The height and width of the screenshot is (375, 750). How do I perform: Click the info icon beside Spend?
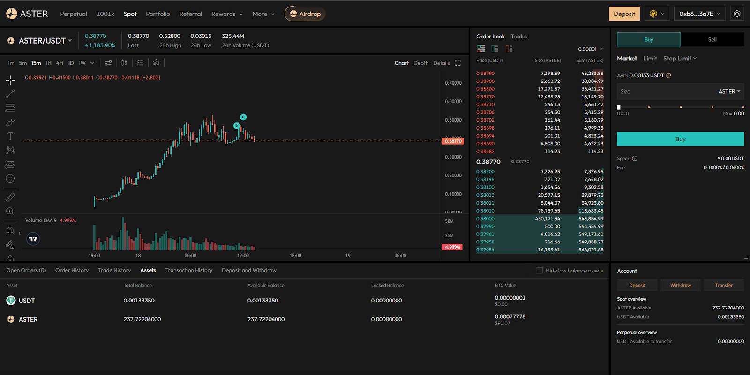click(x=635, y=158)
